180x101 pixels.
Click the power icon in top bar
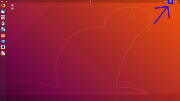pyautogui.click(x=176, y=1)
